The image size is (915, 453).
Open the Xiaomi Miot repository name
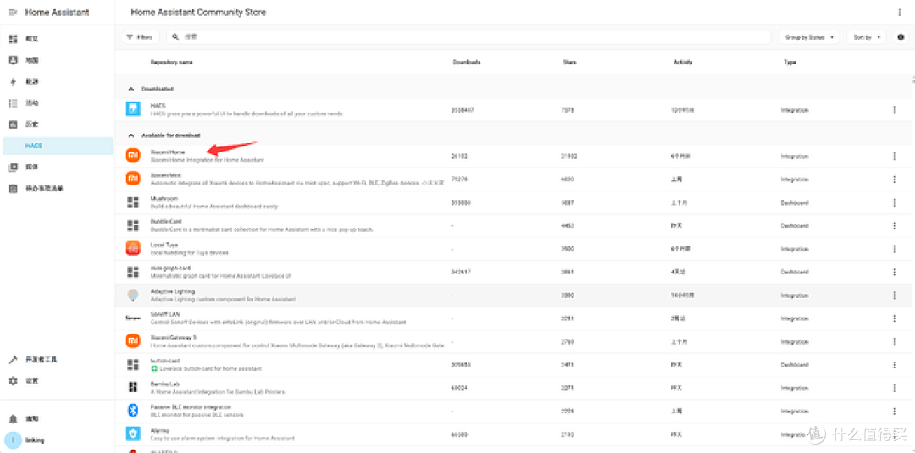pyautogui.click(x=166, y=175)
